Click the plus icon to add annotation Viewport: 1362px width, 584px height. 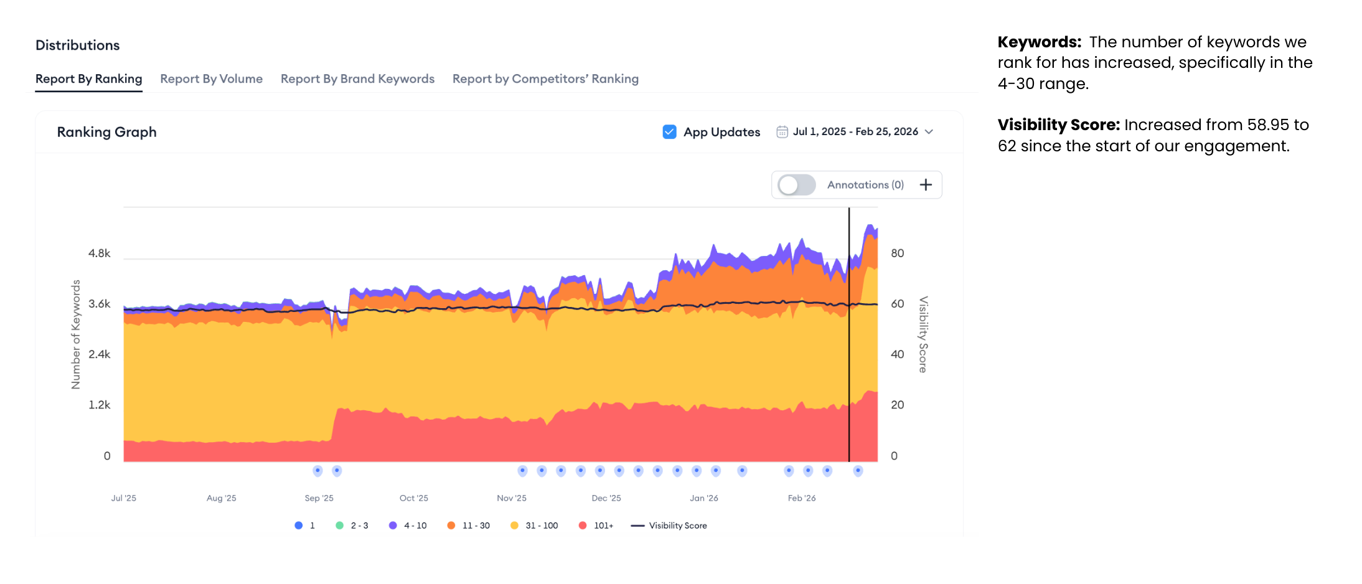pos(926,185)
